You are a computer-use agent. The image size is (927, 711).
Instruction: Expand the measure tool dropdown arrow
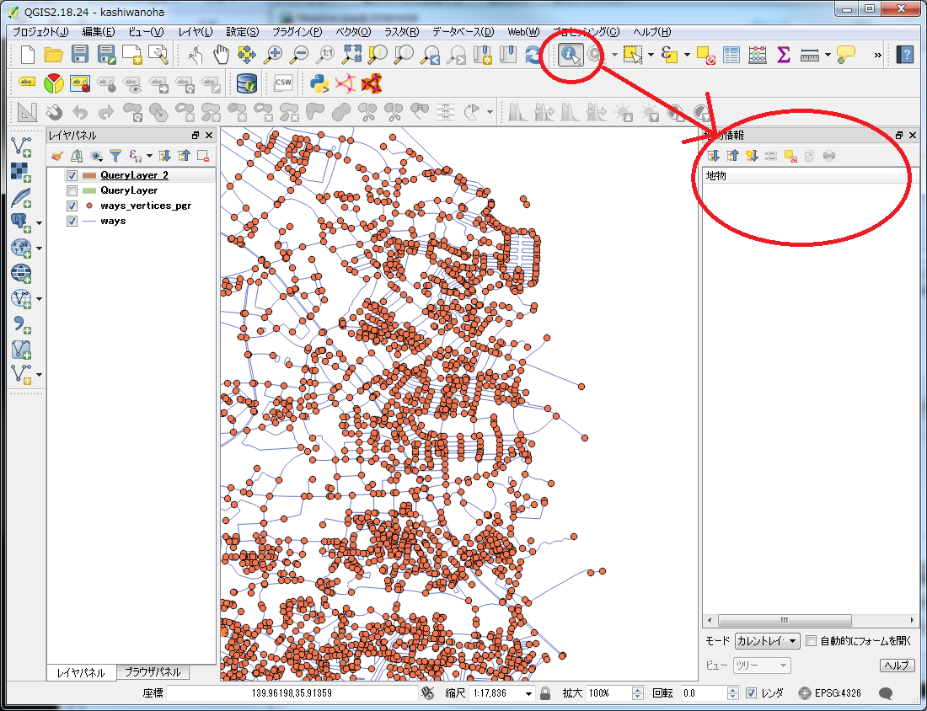[828, 55]
